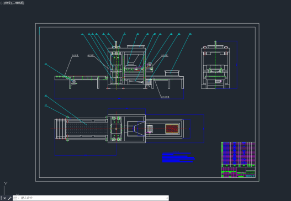Expand command history arrow at command line's right end
Viewport: 291px width, 201px height.
tap(167, 198)
